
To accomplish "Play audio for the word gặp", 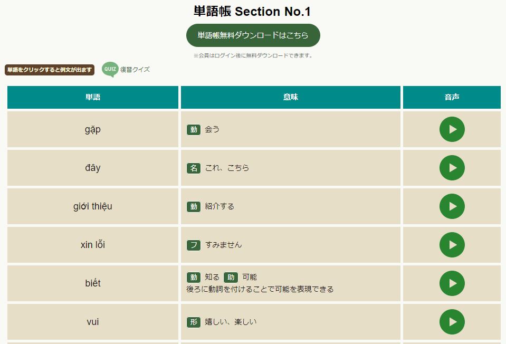I will [x=452, y=129].
